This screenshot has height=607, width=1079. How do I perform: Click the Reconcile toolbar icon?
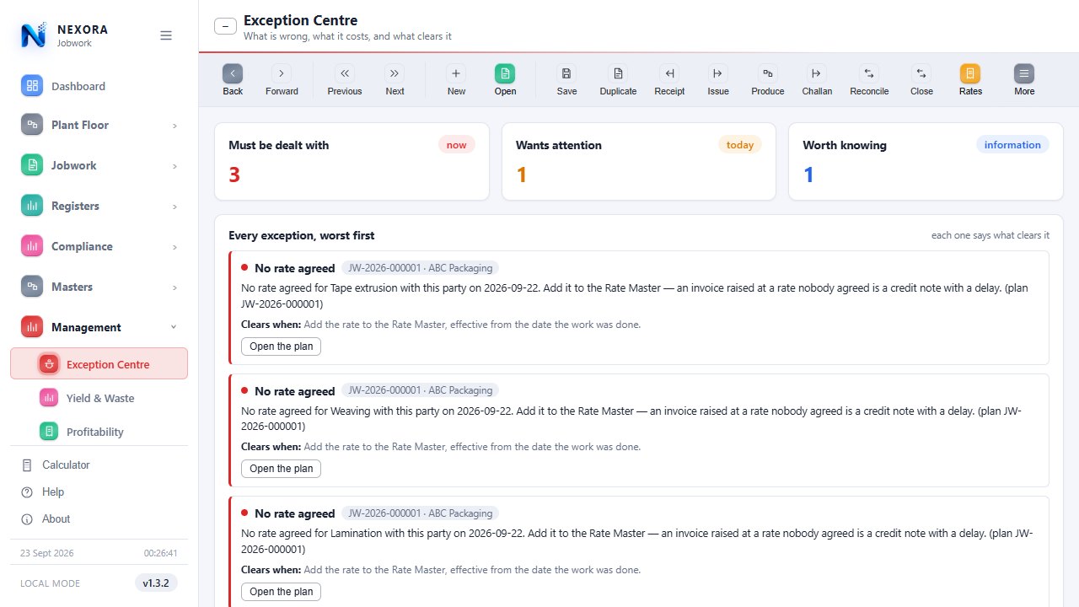869,73
